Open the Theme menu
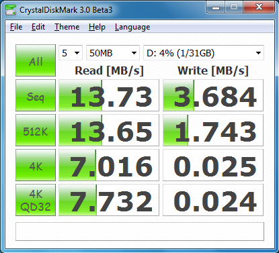The width and height of the screenshot is (279, 253). (x=67, y=27)
